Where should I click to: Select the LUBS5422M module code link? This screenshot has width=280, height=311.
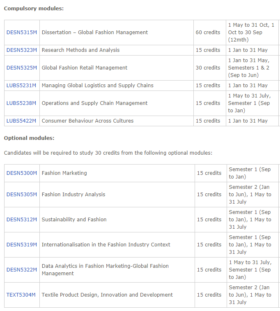pyautogui.click(x=22, y=121)
